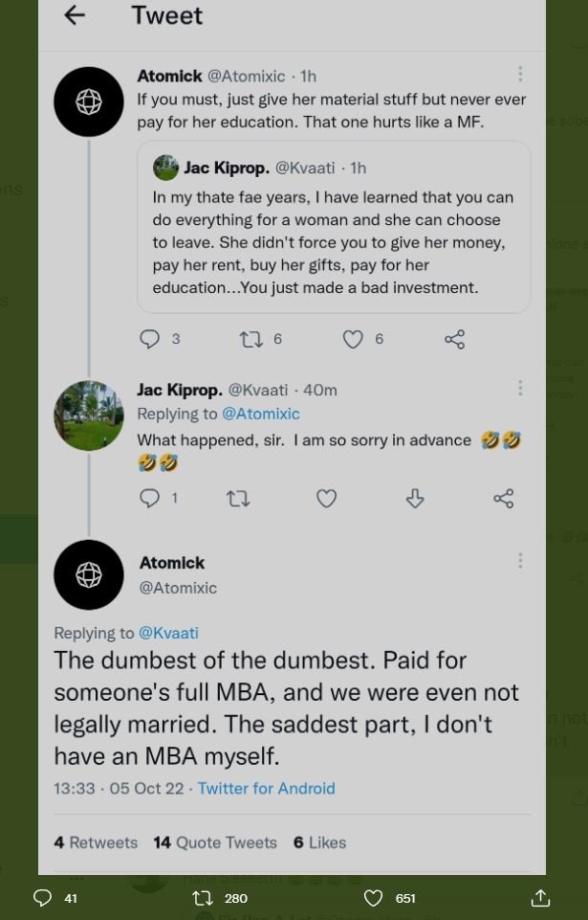
Task: Open Jac Kiprop's profile picture
Action: [89, 415]
